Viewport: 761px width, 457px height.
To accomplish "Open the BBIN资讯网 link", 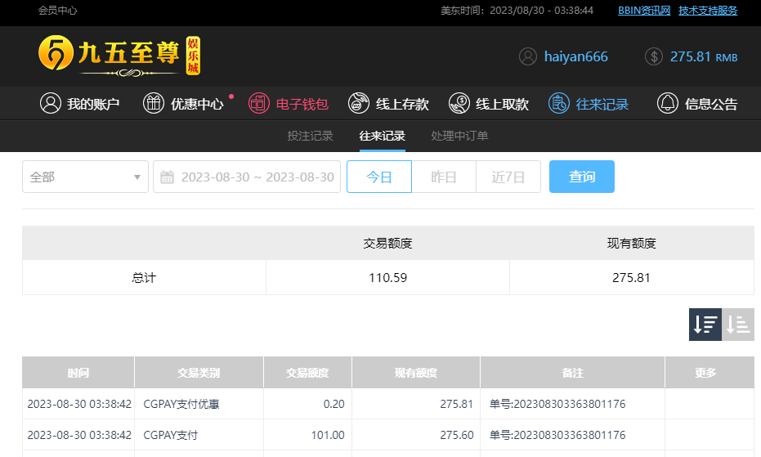I will click(644, 11).
